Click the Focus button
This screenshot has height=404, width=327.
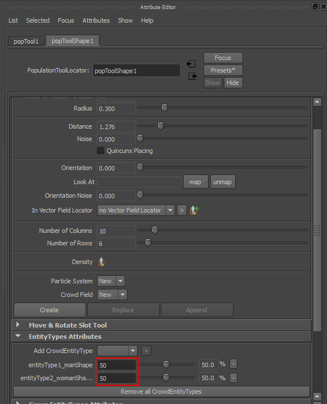[223, 58]
